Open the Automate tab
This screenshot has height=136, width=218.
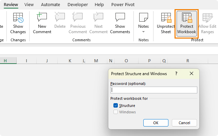click(51, 5)
